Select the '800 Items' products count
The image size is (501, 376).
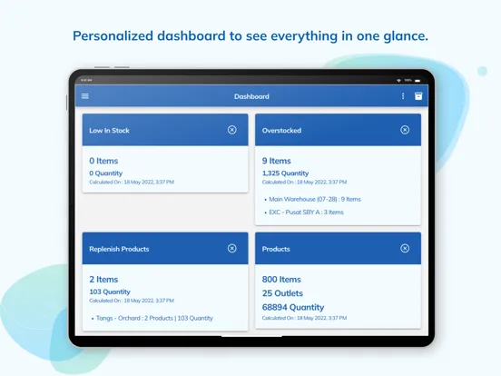tap(281, 280)
